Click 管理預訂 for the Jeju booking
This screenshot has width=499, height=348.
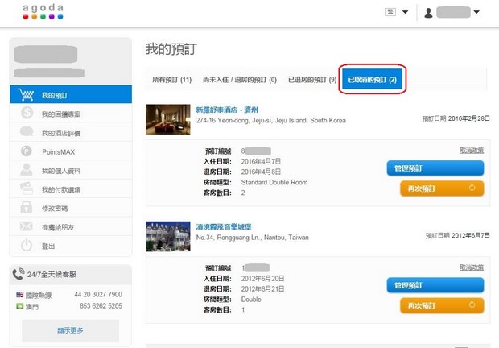[435, 168]
